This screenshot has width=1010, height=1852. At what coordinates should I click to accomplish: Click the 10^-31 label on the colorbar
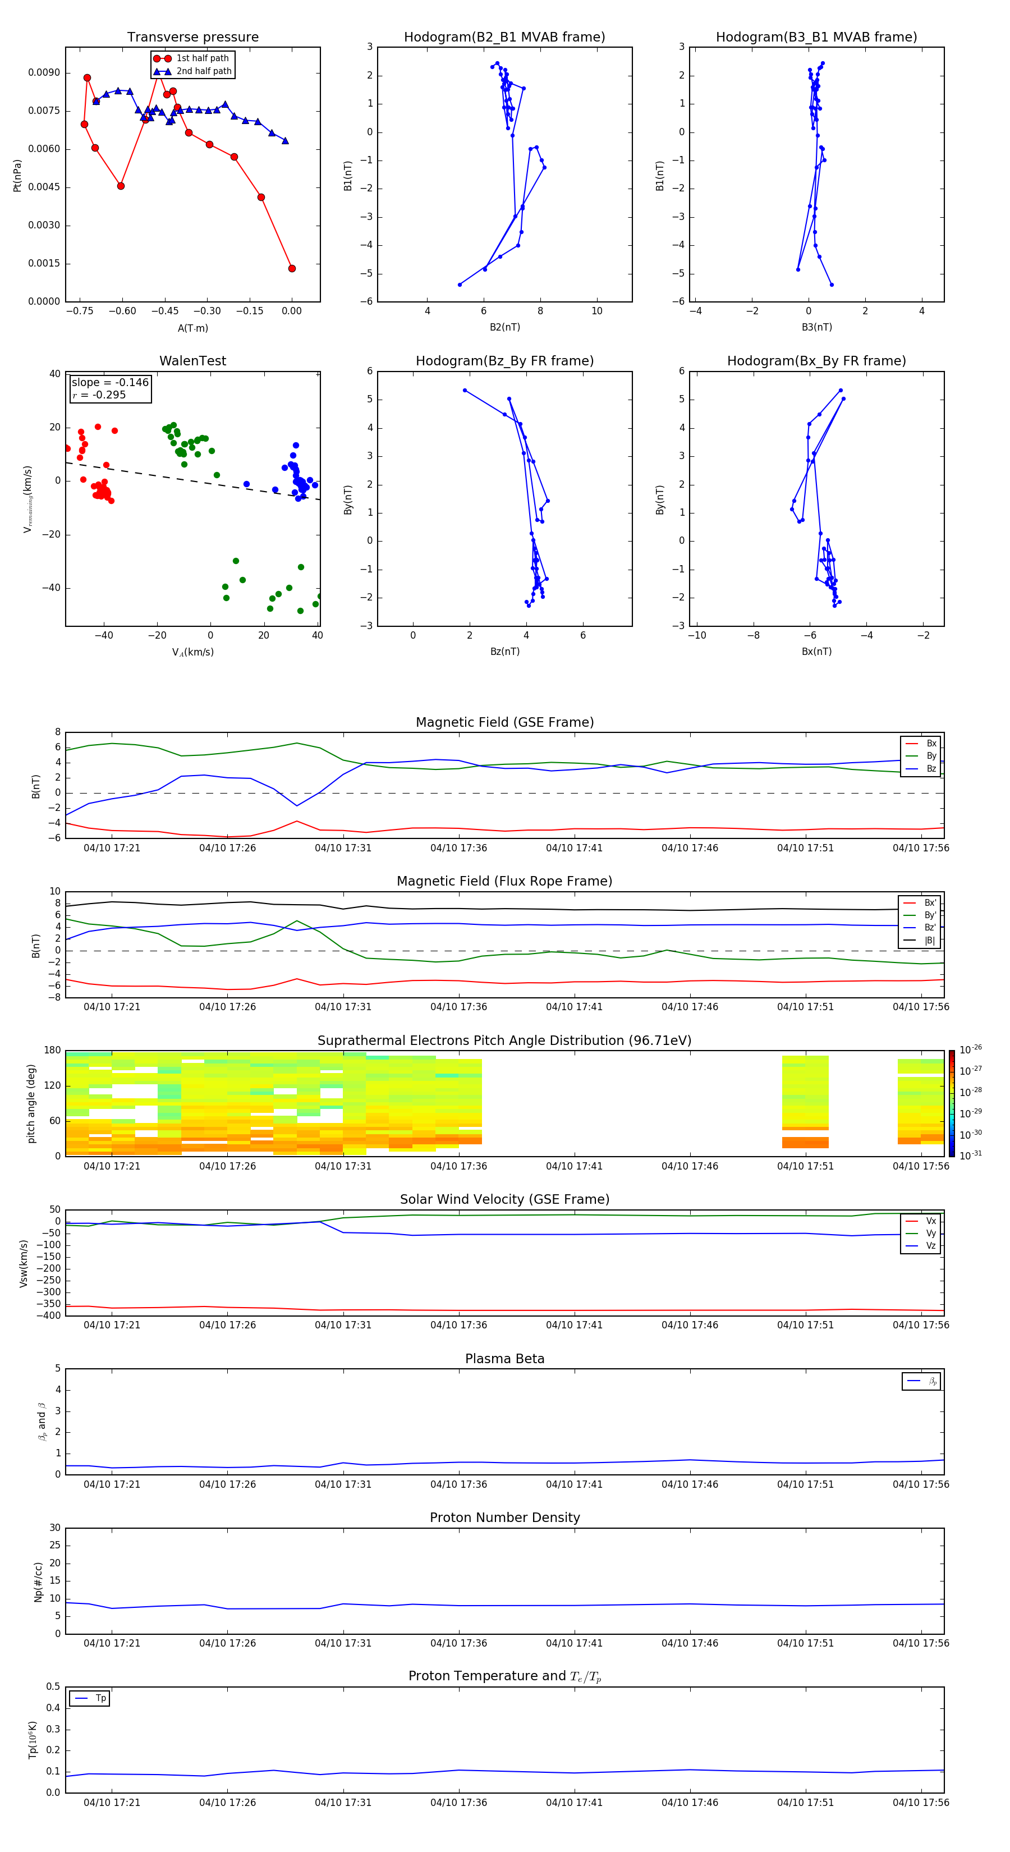click(x=971, y=1156)
